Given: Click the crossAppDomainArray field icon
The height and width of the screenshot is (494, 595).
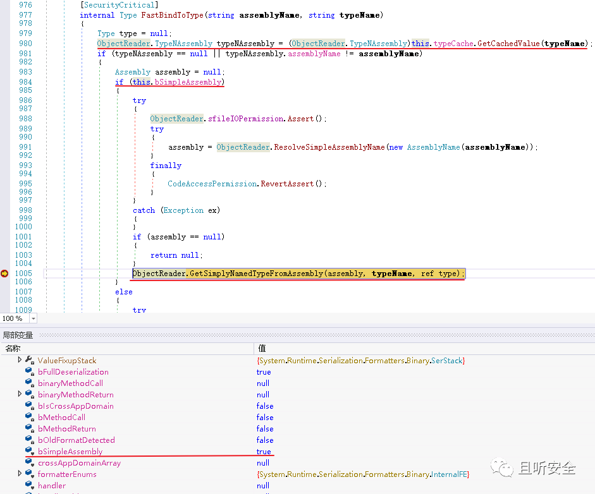Looking at the screenshot, I should click(30, 462).
